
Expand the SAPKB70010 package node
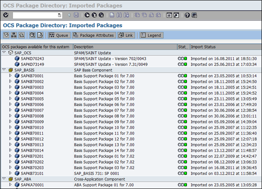tap(10, 127)
